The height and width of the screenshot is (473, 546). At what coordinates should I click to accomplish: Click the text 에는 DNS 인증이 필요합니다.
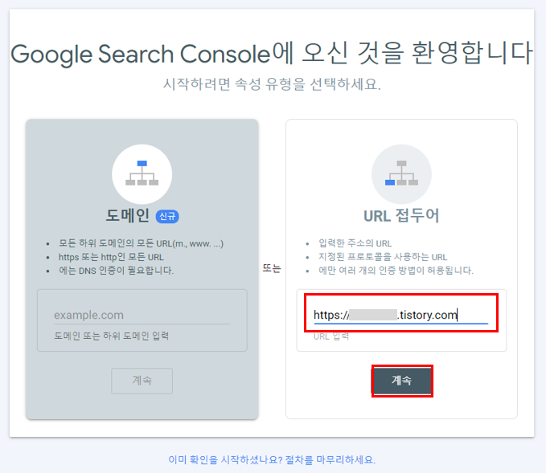coord(117,271)
